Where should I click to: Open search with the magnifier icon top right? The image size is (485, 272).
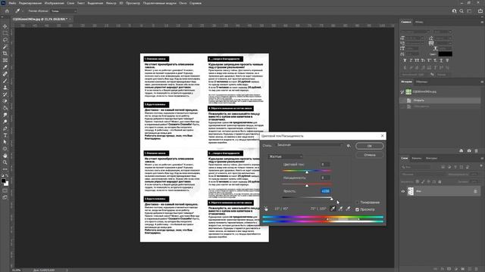(x=462, y=11)
